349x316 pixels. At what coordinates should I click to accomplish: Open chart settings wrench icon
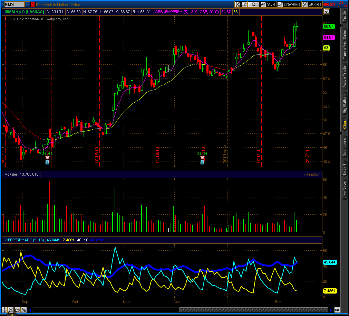click(244, 4)
